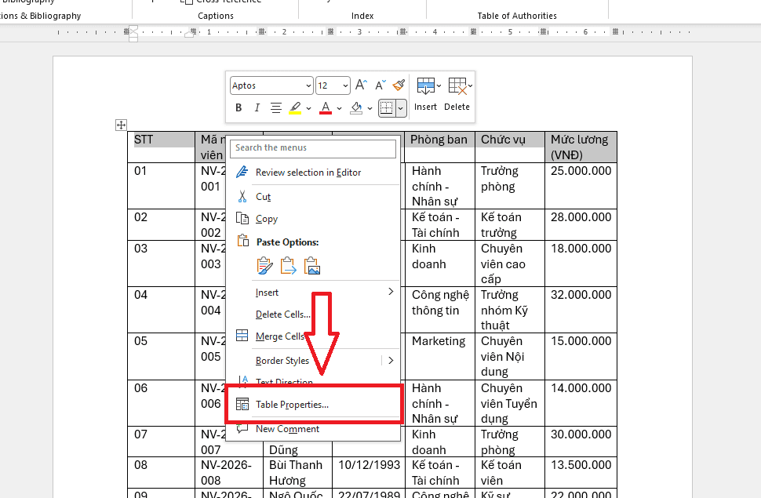
Task: Click the table move handle
Action: coord(121,125)
